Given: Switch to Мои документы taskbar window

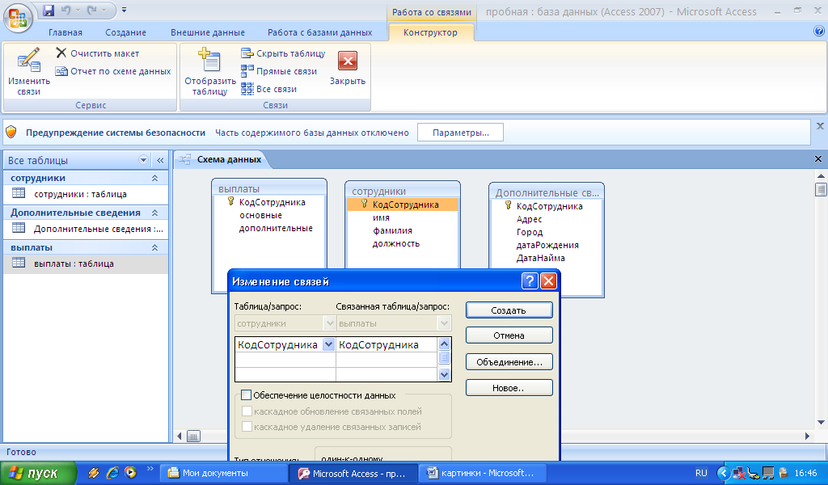Looking at the screenshot, I should click(x=223, y=473).
